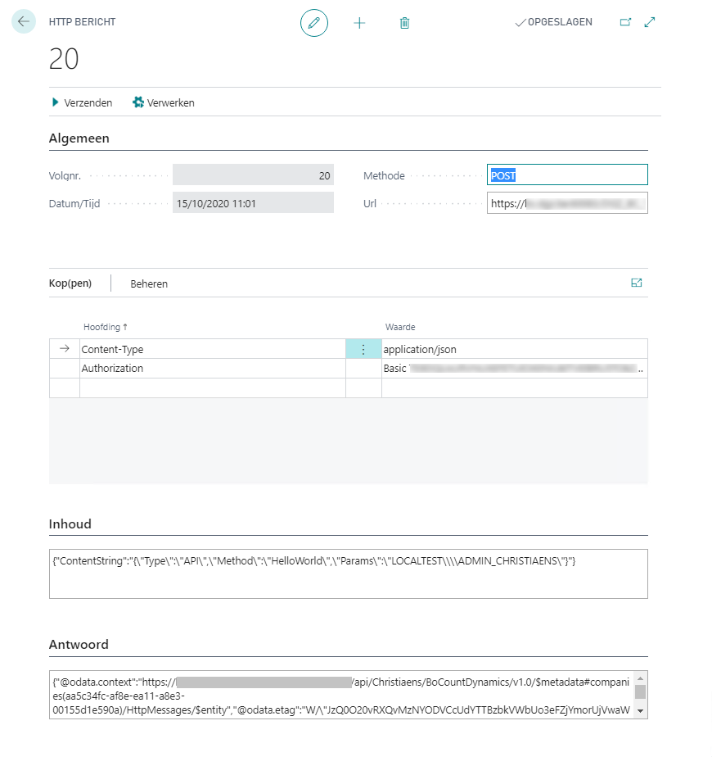Sort by the Hoofding column header
712x757 pixels.
point(101,328)
